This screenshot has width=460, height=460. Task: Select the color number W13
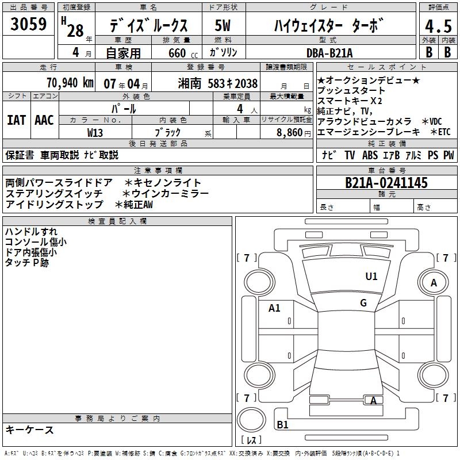point(95,133)
